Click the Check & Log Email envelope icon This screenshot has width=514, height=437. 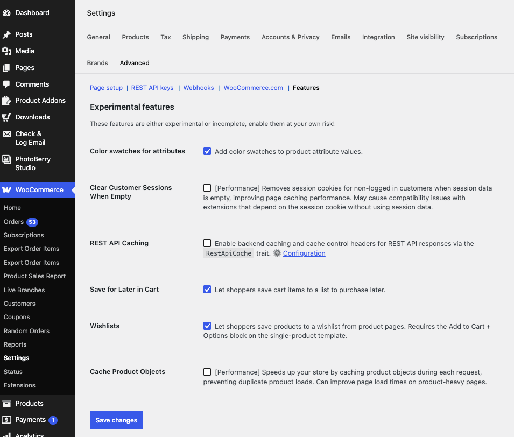point(6,134)
